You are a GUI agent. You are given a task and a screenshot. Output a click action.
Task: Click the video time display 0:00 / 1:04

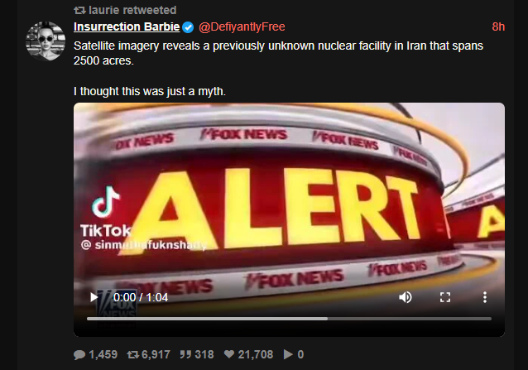141,298
